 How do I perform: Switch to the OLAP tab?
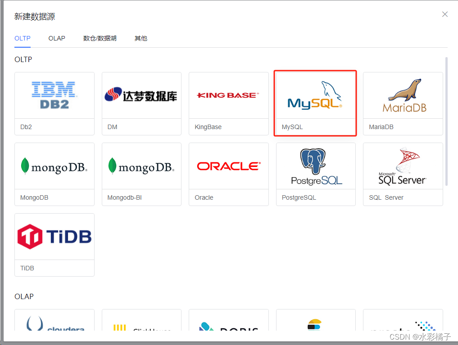57,38
